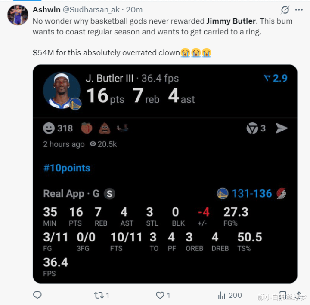Open the tweet's three-dot more menu
This screenshot has height=305, width=310.
coord(298,10)
